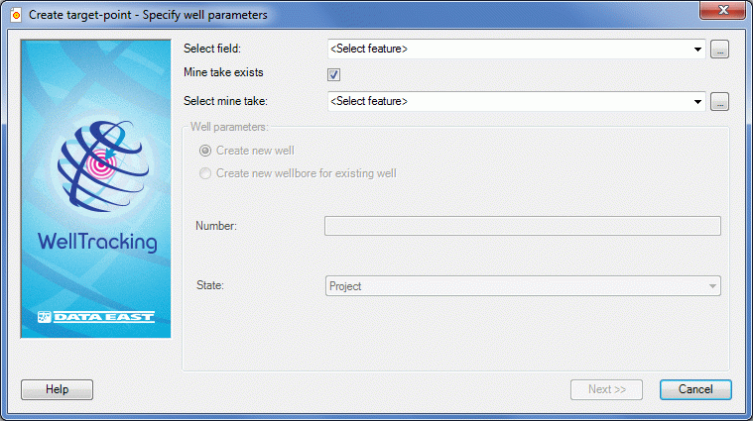Expand the Select field dropdown arrow
Viewport: 753px width, 421px height.
697,49
